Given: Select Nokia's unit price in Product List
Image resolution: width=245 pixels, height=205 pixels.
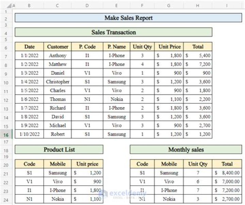Looking at the screenshot, I should point(87,199).
